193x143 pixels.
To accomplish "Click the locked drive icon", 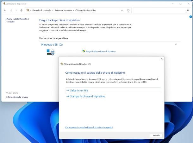I will tap(51, 52).
